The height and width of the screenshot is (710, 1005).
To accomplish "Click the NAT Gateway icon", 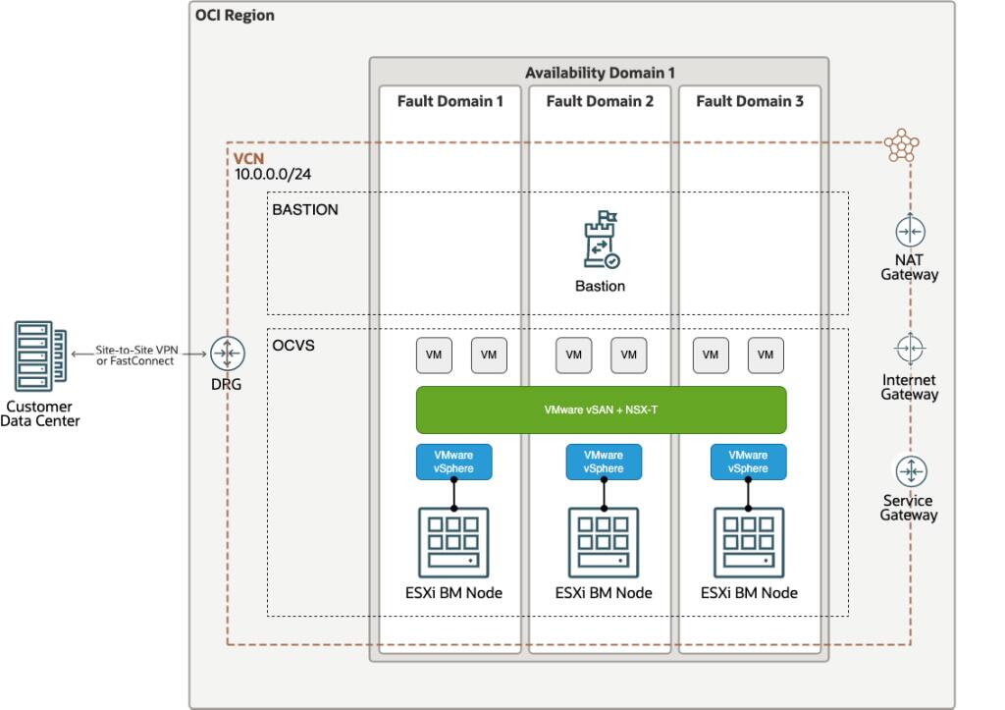I will (x=910, y=233).
